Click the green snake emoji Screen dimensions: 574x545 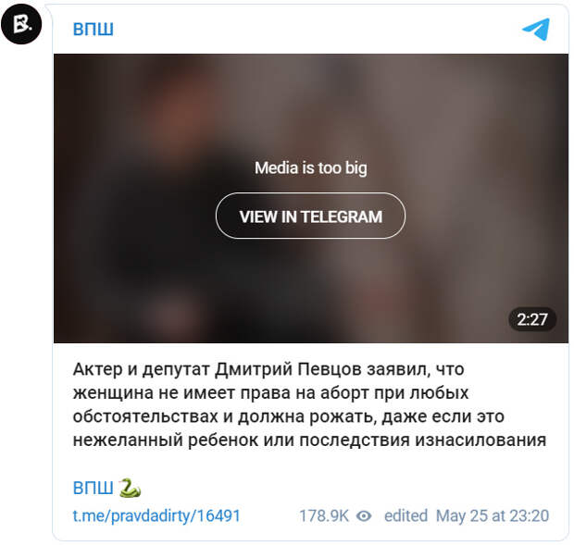130,488
